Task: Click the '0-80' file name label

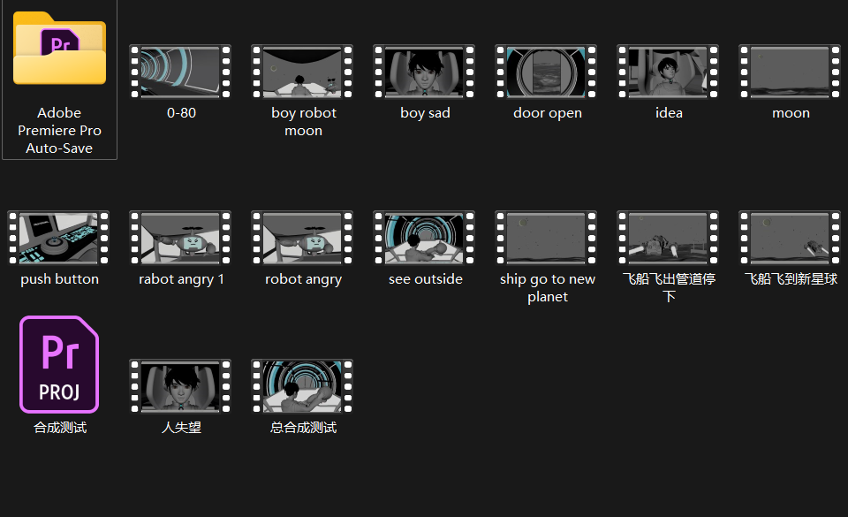Action: 181,113
